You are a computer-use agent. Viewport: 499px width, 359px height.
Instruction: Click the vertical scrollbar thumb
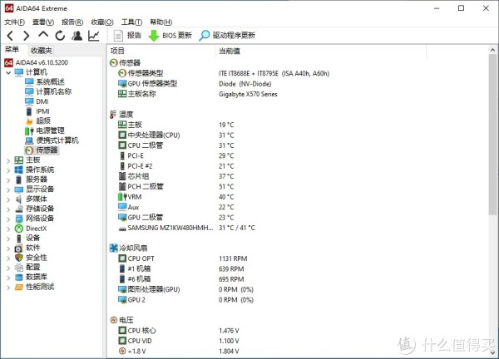(x=492, y=135)
